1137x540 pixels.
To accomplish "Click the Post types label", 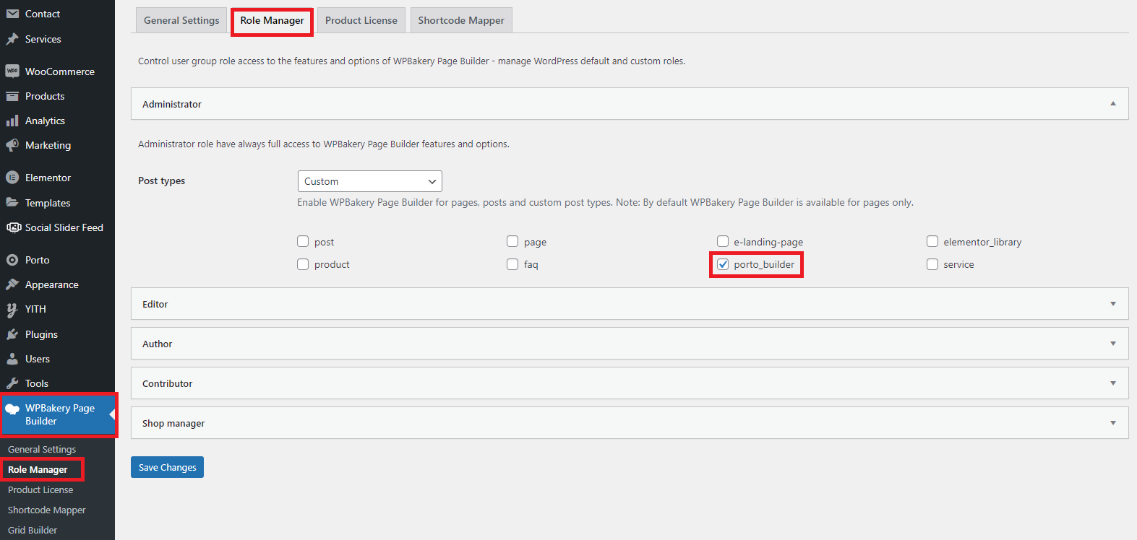I will 162,180.
